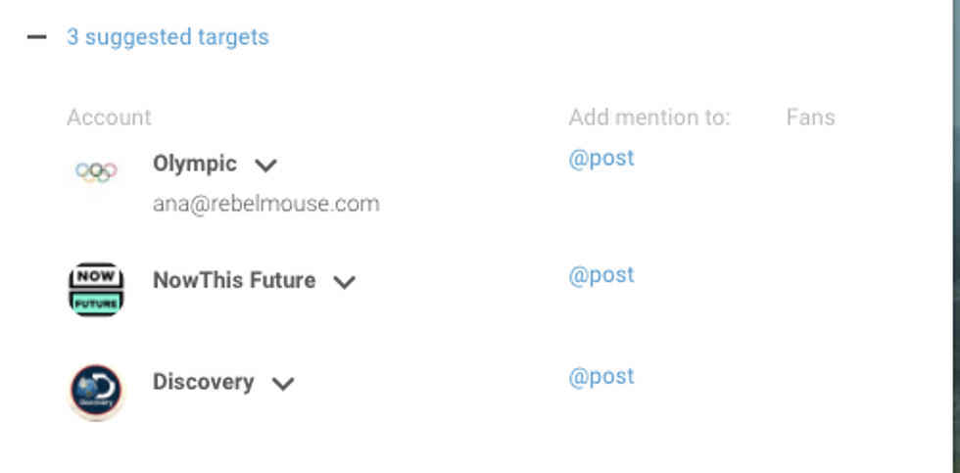Add @post mention for Olympic
The width and height of the screenshot is (960, 473).
tap(601, 158)
